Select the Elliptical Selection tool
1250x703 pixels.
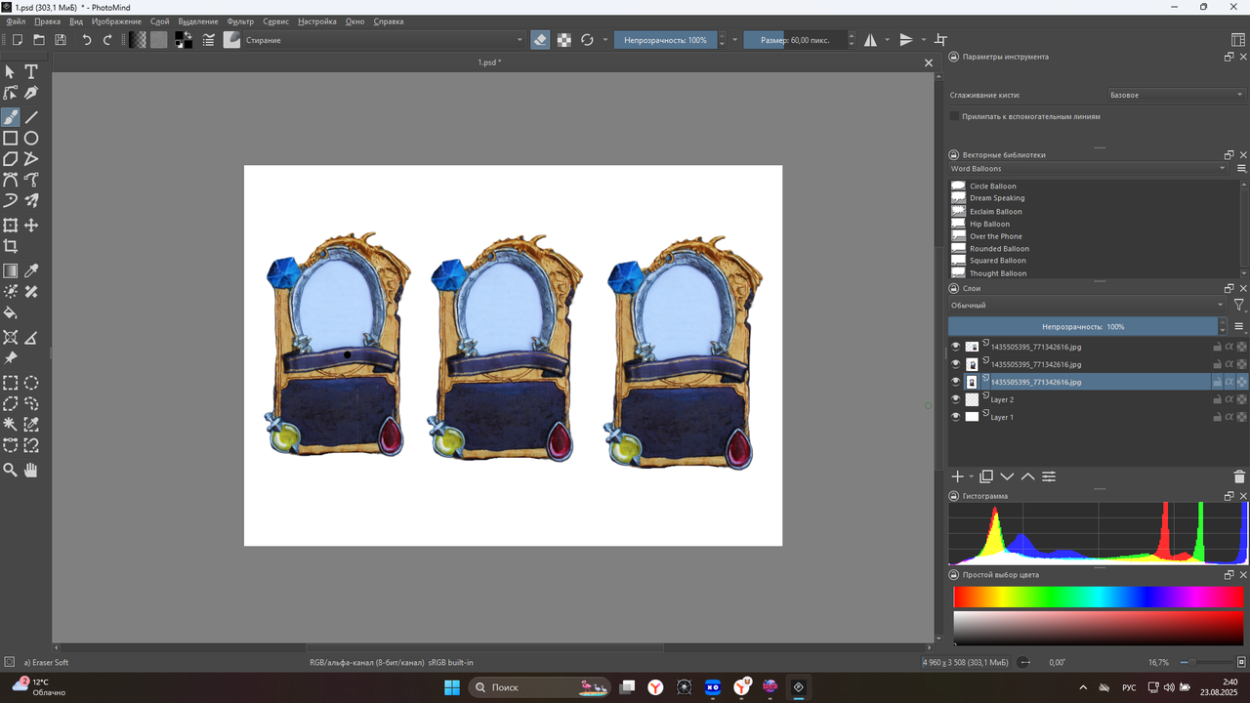[31, 382]
